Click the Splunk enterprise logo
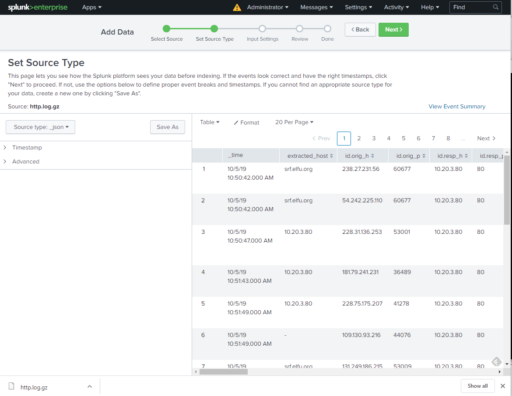 [37, 7]
